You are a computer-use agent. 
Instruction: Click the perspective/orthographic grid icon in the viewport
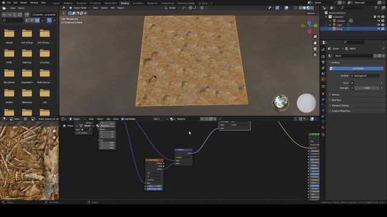(315, 55)
